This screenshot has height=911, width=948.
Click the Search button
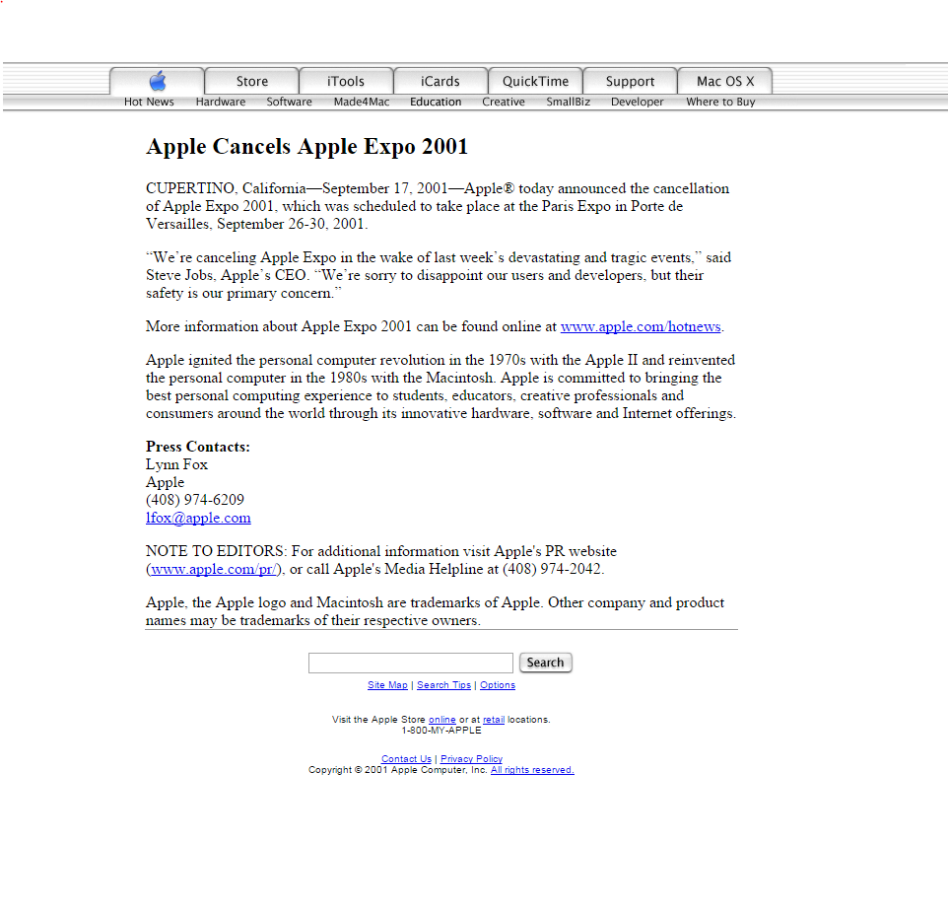coord(545,663)
